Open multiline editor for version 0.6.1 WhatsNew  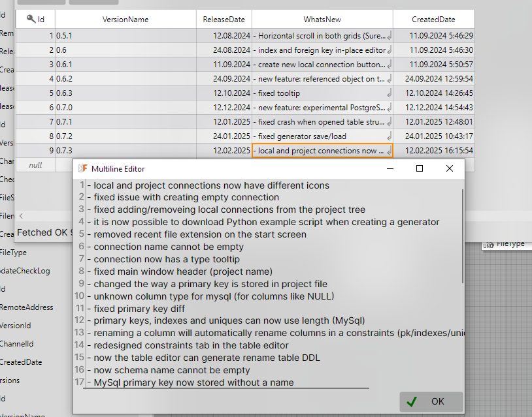[x=389, y=65]
